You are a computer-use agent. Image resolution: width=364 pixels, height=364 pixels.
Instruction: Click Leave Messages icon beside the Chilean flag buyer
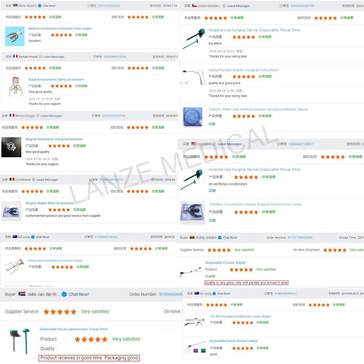click(224, 6)
